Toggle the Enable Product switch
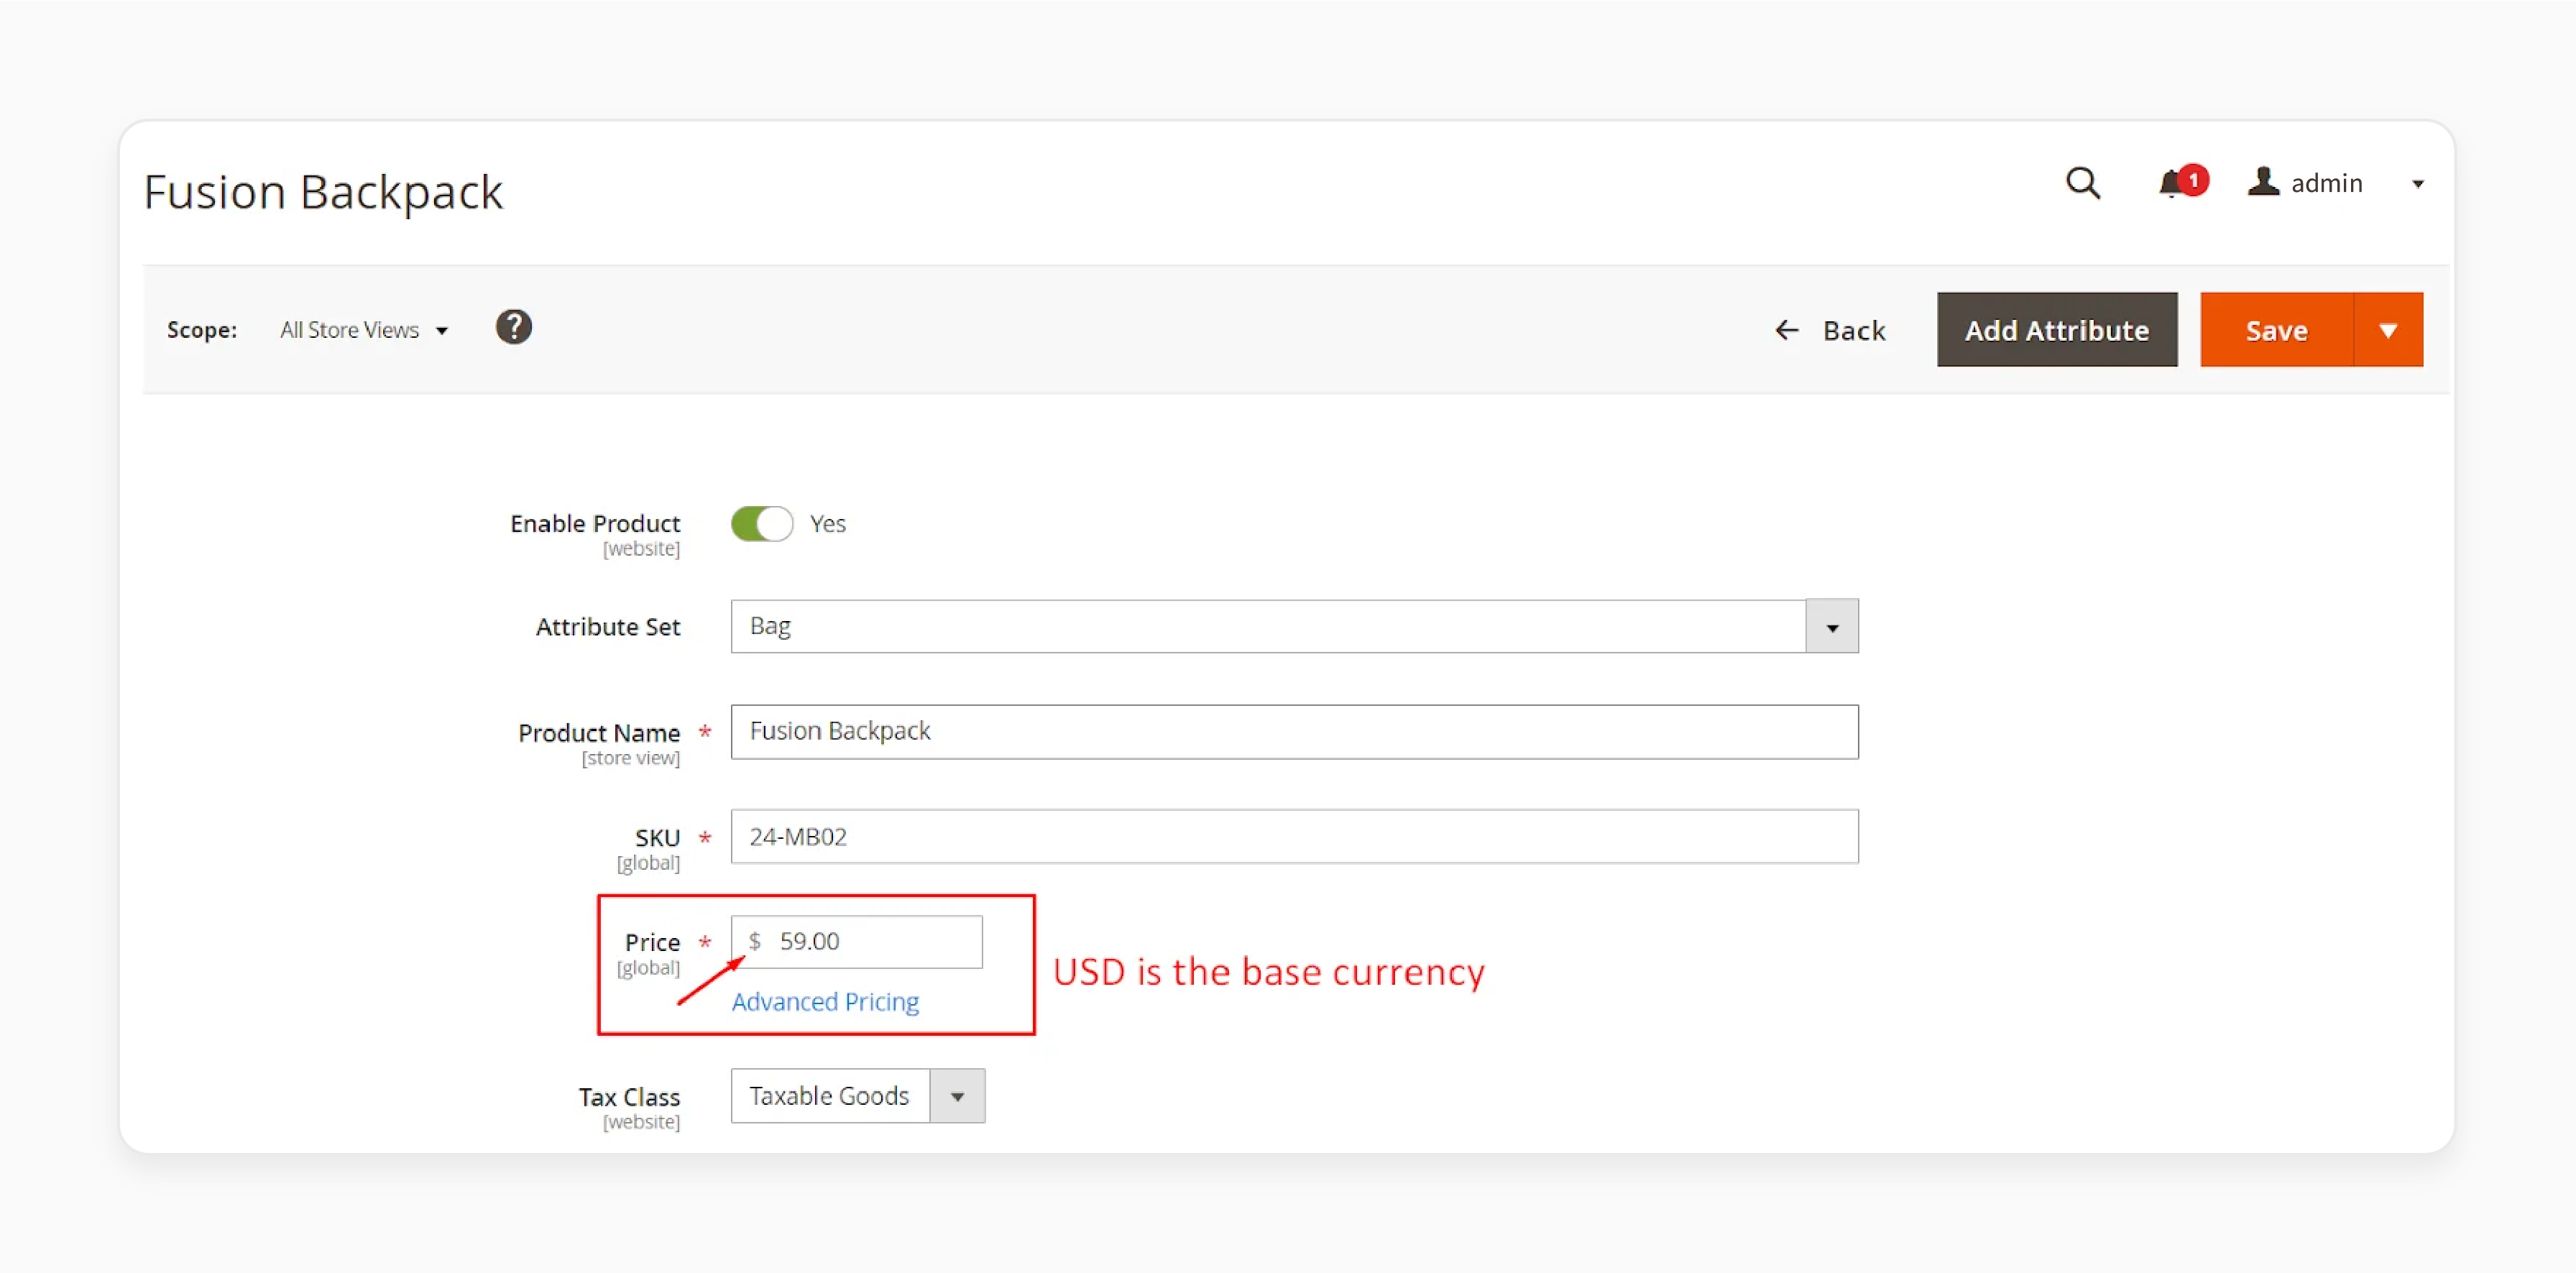The image size is (2576, 1273). 761,523
